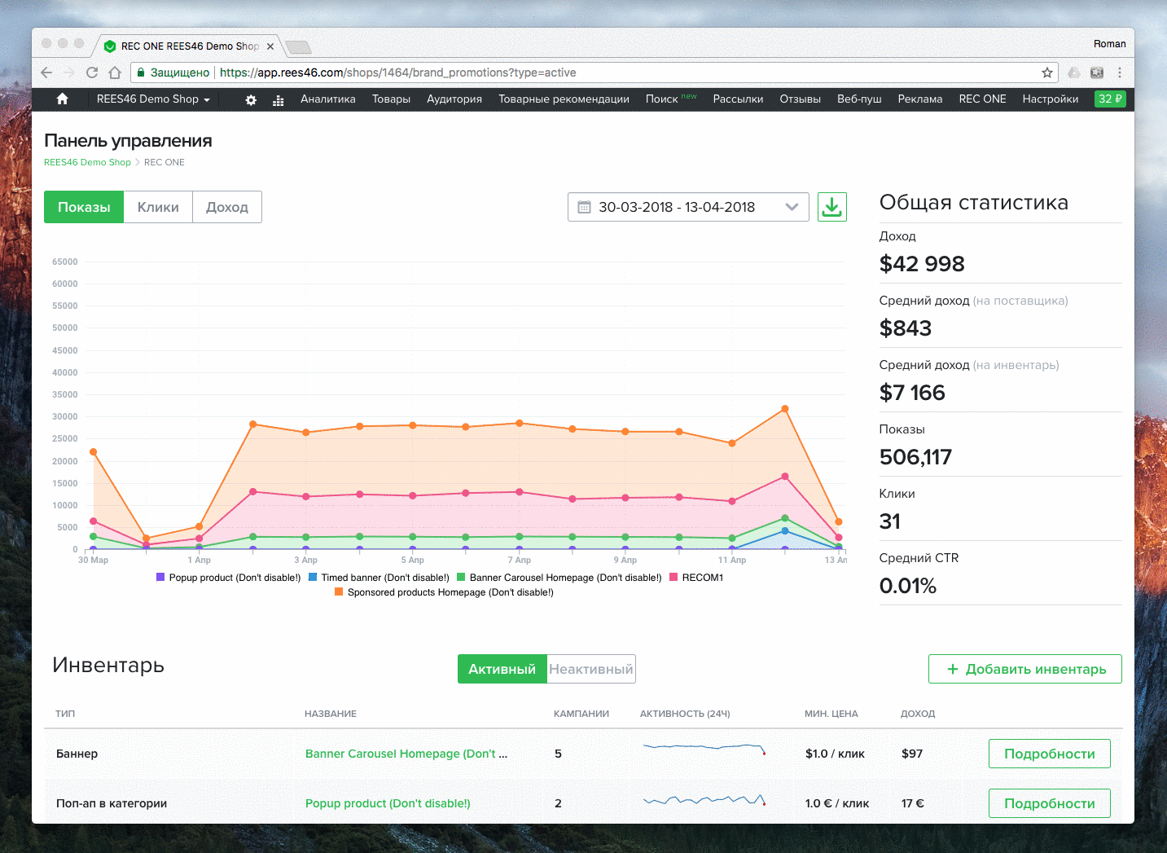Reload the page in browser

[x=92, y=73]
